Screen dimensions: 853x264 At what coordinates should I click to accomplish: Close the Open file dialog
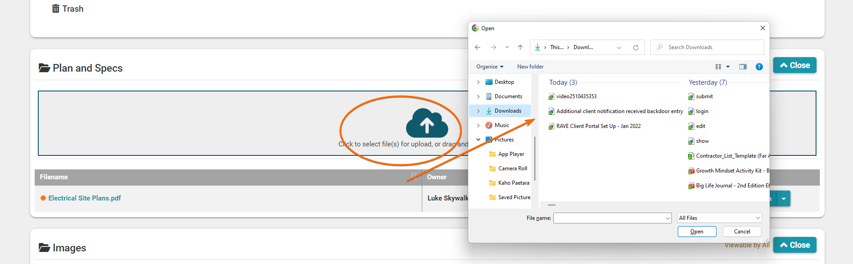point(762,28)
